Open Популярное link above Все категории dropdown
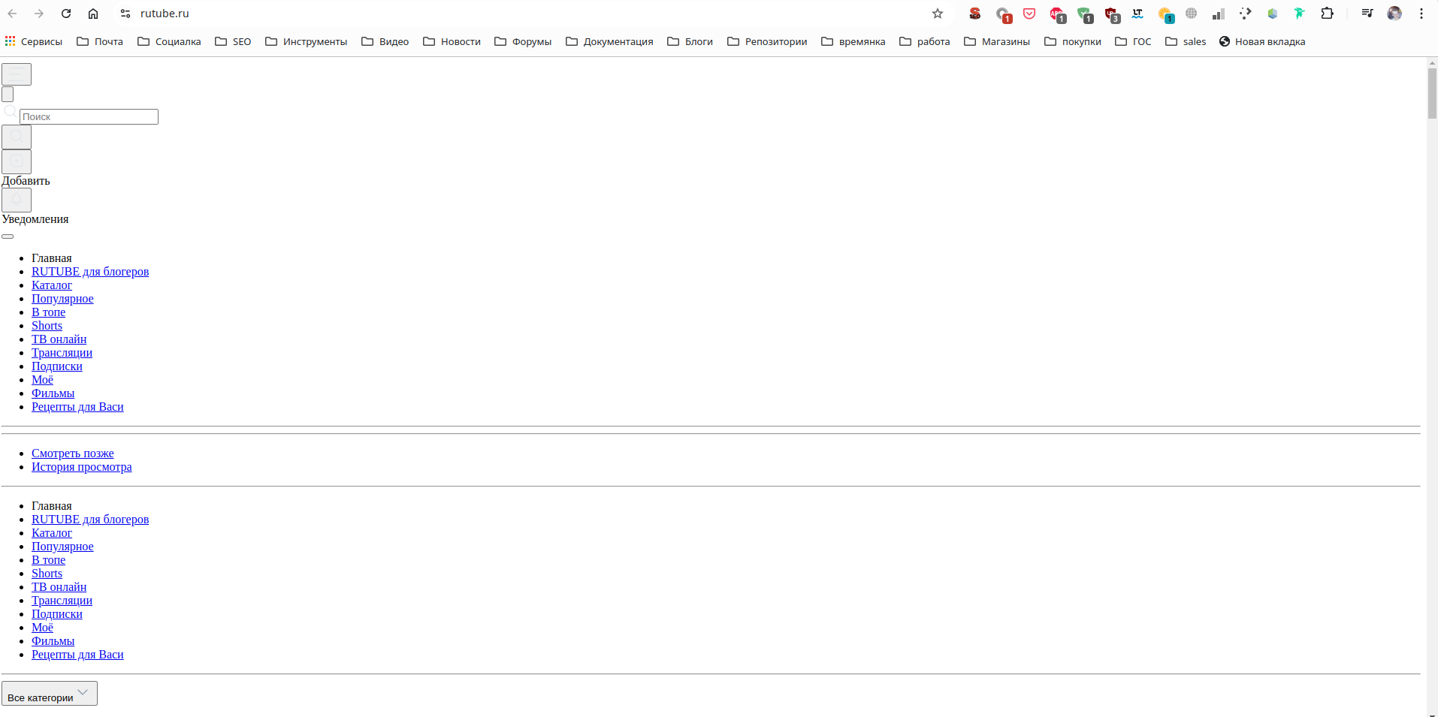Image resolution: width=1438 pixels, height=717 pixels. pos(62,547)
